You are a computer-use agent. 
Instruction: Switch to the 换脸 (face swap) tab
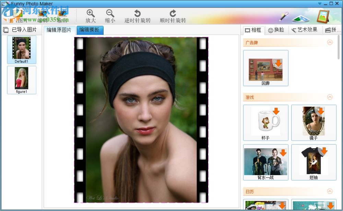point(276,30)
